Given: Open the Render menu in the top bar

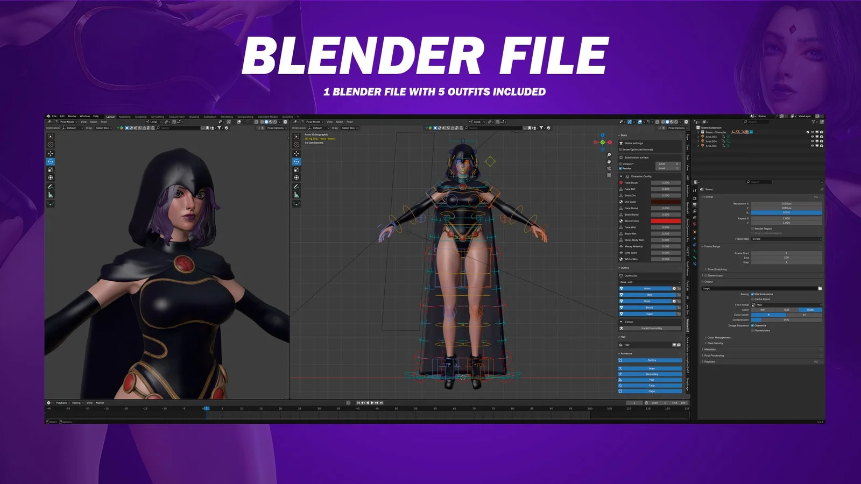Looking at the screenshot, I should [x=72, y=116].
